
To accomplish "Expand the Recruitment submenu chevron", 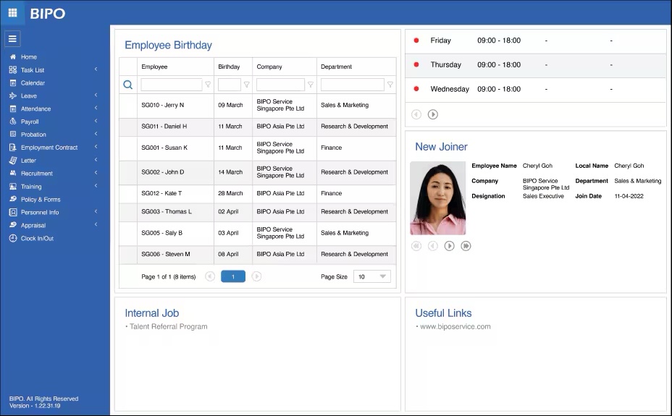I will point(96,172).
